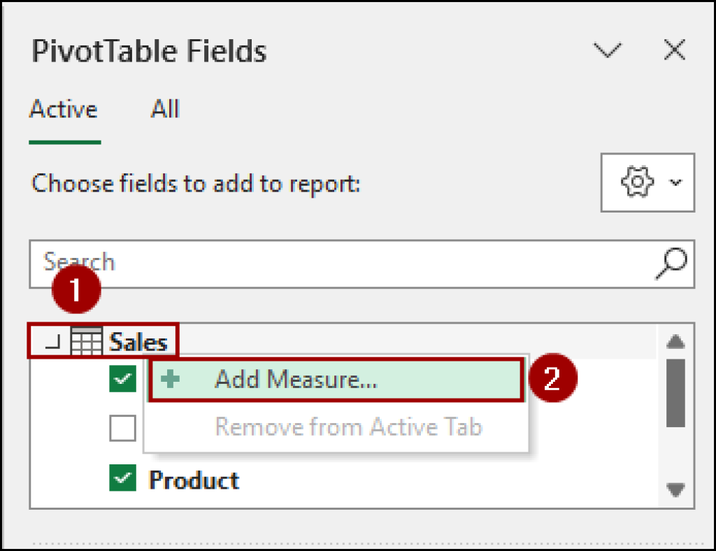Uncheck the first checked field under Sales

point(122,378)
